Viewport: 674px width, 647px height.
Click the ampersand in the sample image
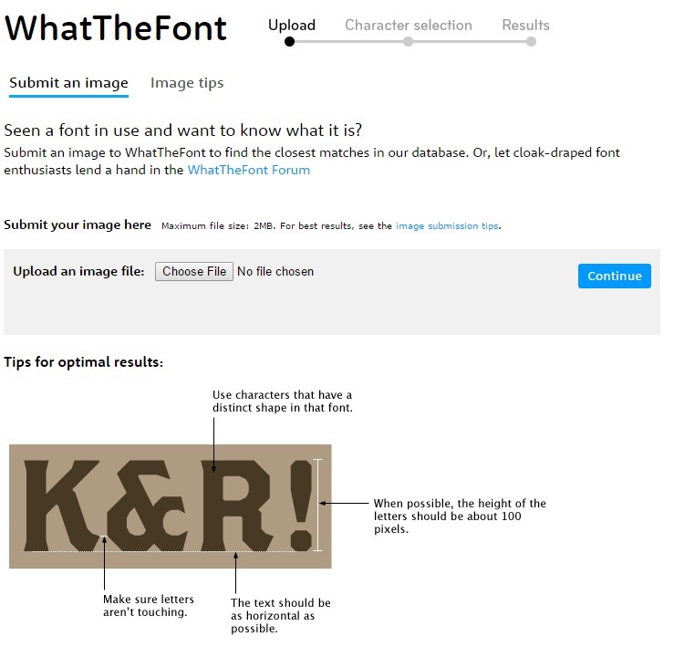(147, 506)
